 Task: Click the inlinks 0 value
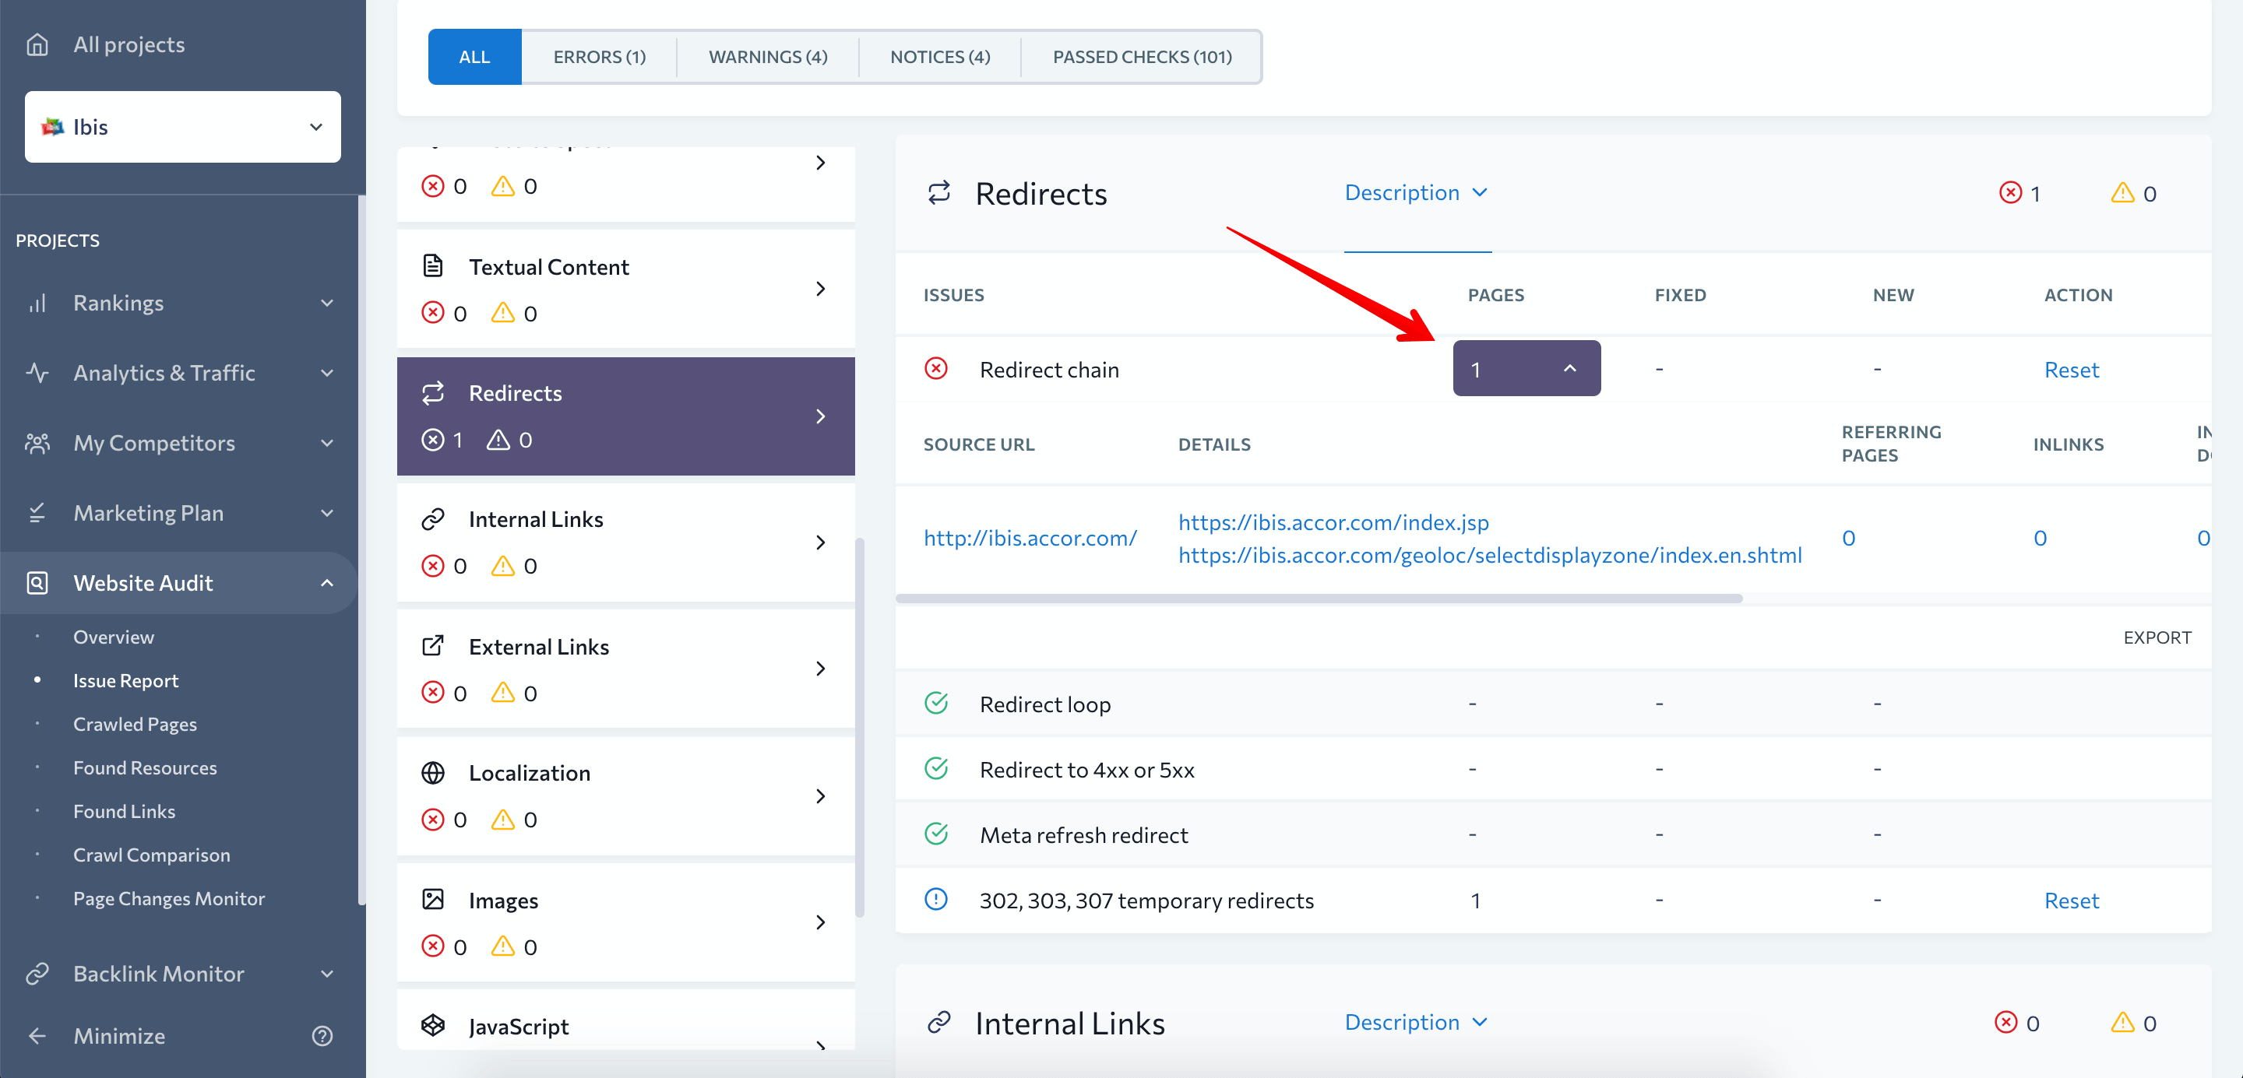point(2041,538)
